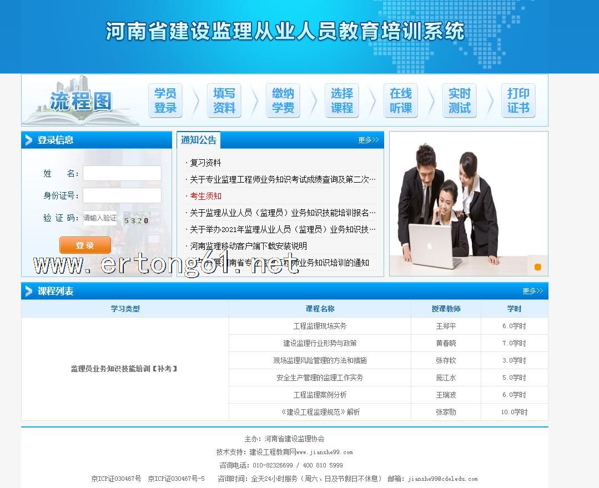
Task: Expand 更多 in the 课程列表 header
Action: click(x=532, y=291)
